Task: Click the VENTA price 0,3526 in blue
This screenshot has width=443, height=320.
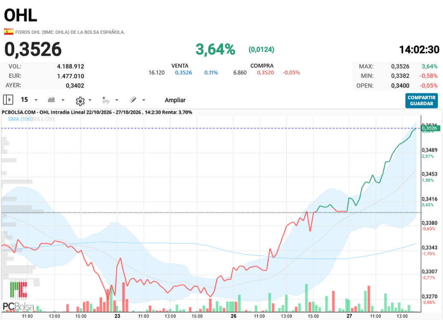Action: 183,73
